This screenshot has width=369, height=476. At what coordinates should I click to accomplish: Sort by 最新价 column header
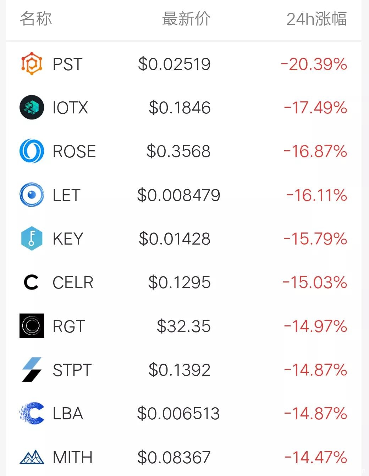click(x=186, y=19)
